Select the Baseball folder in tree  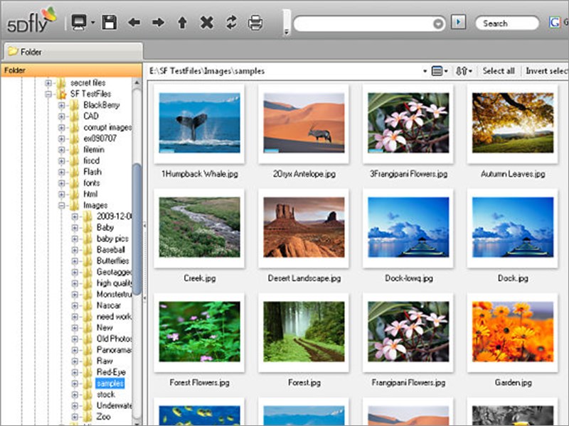(111, 250)
